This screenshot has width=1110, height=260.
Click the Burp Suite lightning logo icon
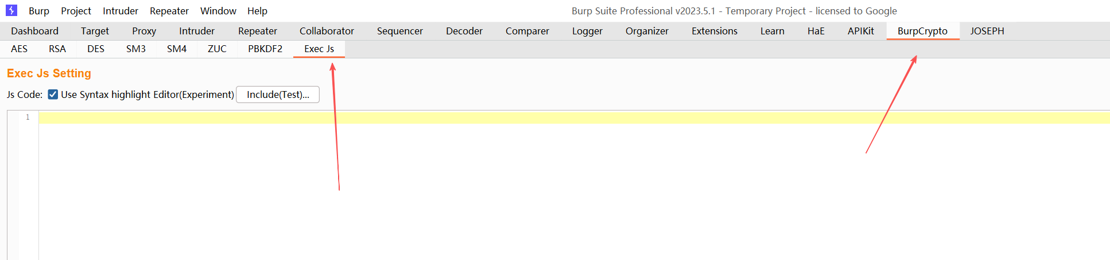pyautogui.click(x=11, y=10)
